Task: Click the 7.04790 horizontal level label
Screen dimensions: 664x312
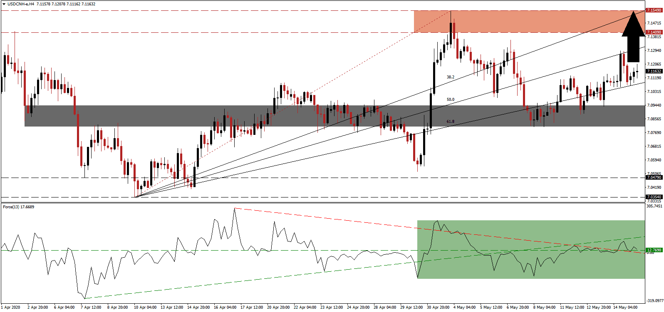Action: tap(654, 178)
